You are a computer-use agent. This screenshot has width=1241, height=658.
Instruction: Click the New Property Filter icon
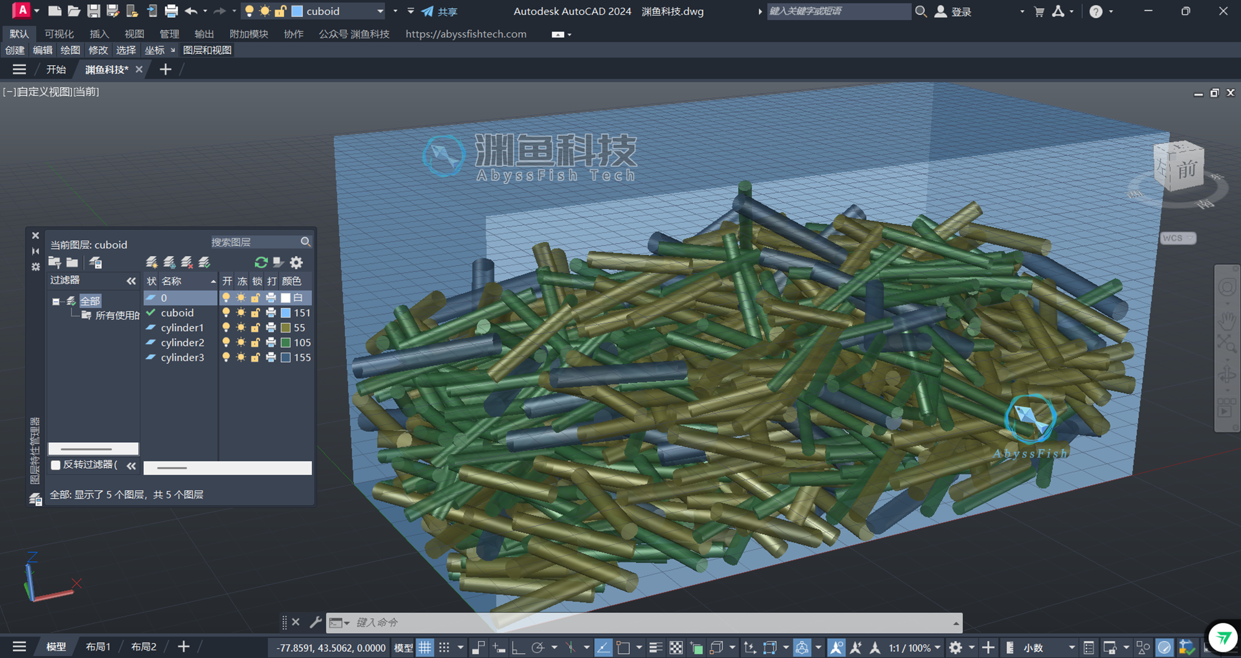(55, 263)
